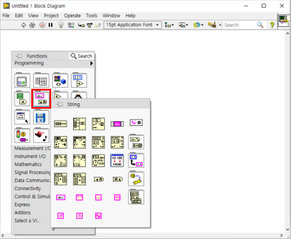Open the Tools menu
This screenshot has width=291, height=239.
92,15
